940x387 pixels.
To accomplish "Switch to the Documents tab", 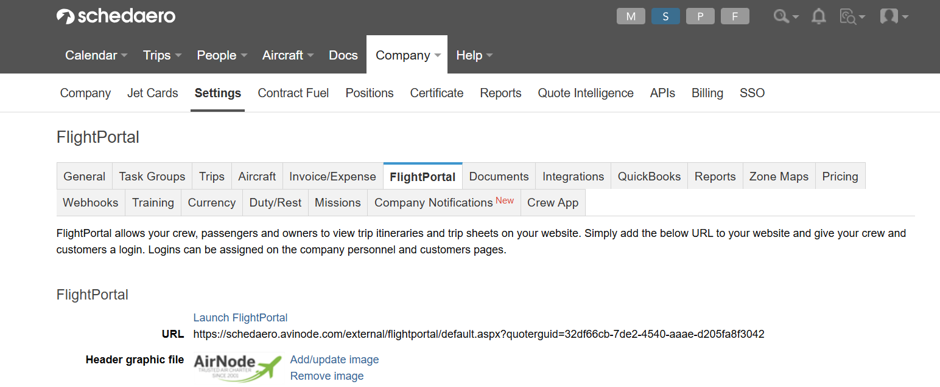I will click(x=499, y=176).
